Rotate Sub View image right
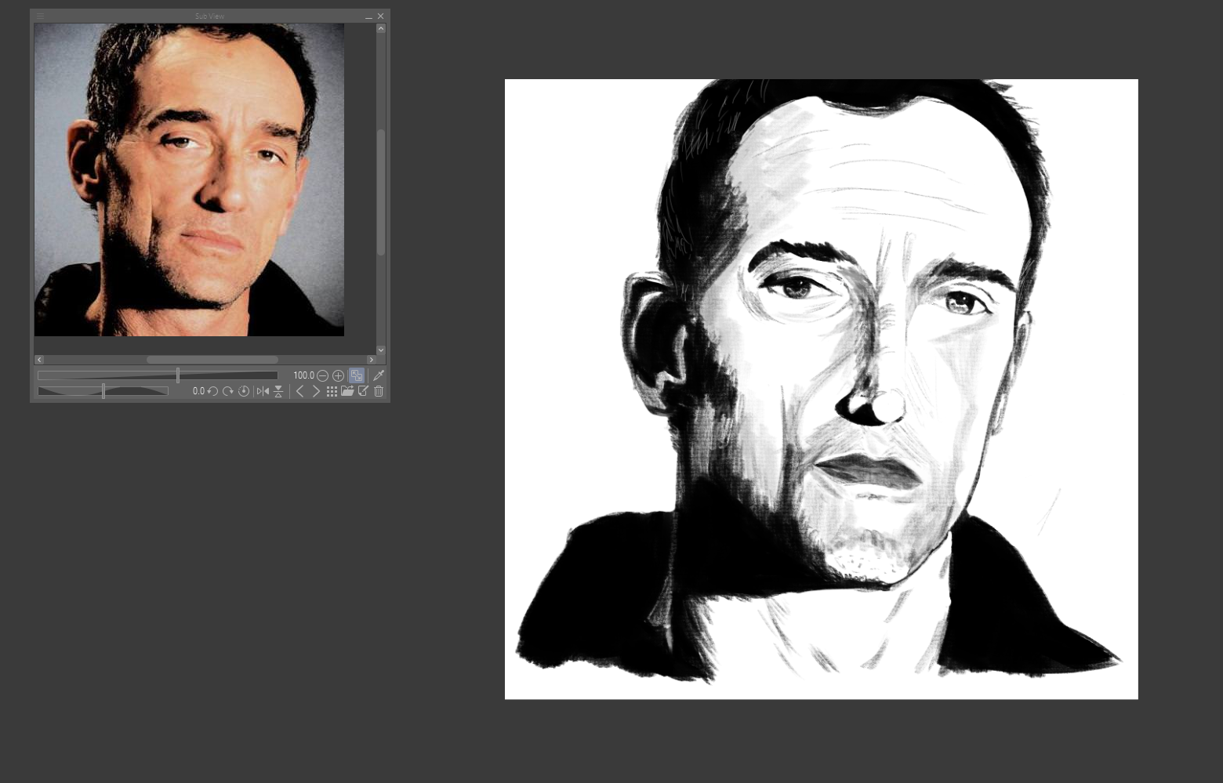The width and height of the screenshot is (1223, 783). 228,391
